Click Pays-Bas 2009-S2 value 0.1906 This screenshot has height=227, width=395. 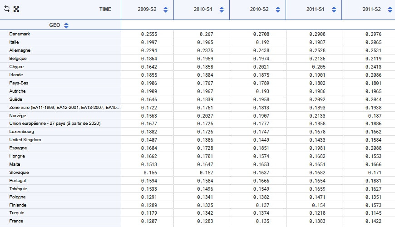(149, 83)
